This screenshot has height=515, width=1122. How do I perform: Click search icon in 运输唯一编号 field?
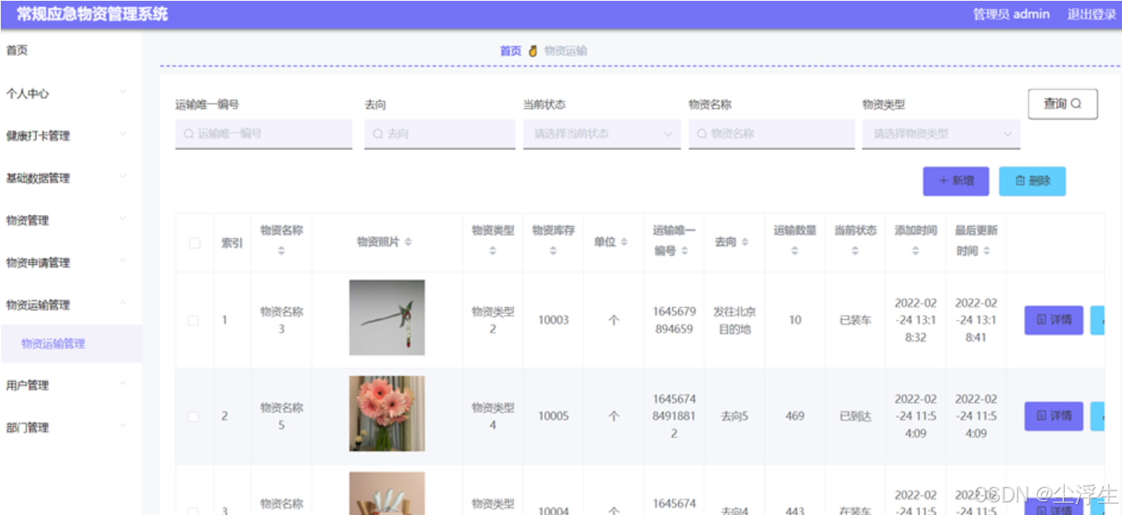[188, 134]
